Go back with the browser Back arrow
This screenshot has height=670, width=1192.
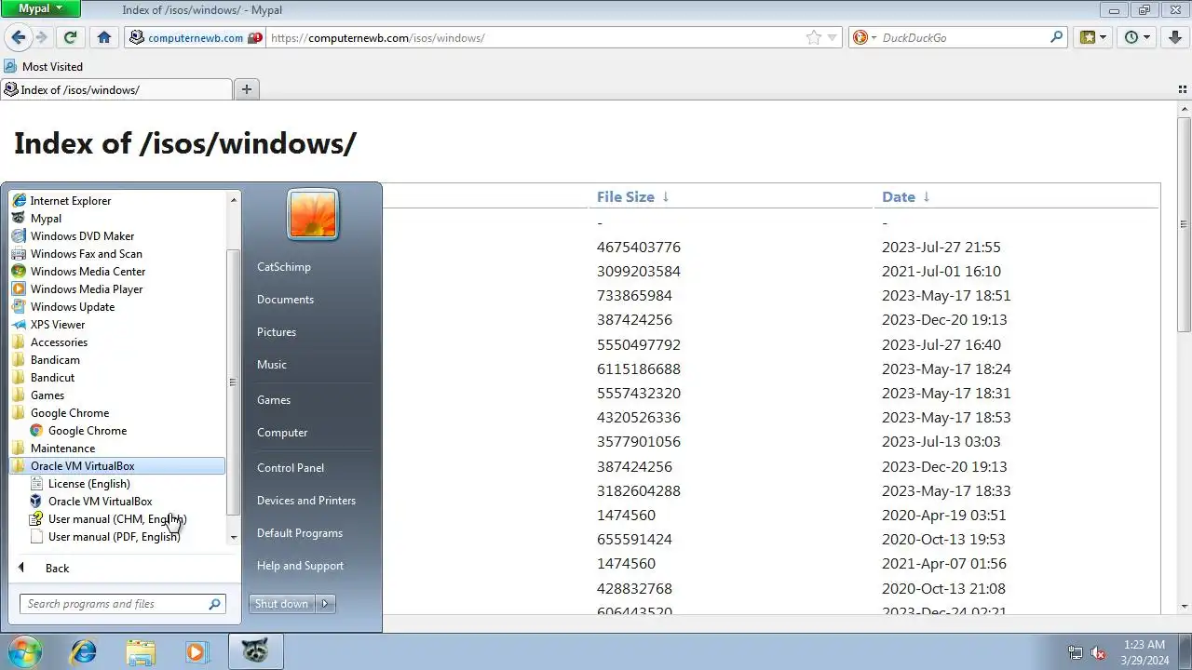tap(17, 37)
